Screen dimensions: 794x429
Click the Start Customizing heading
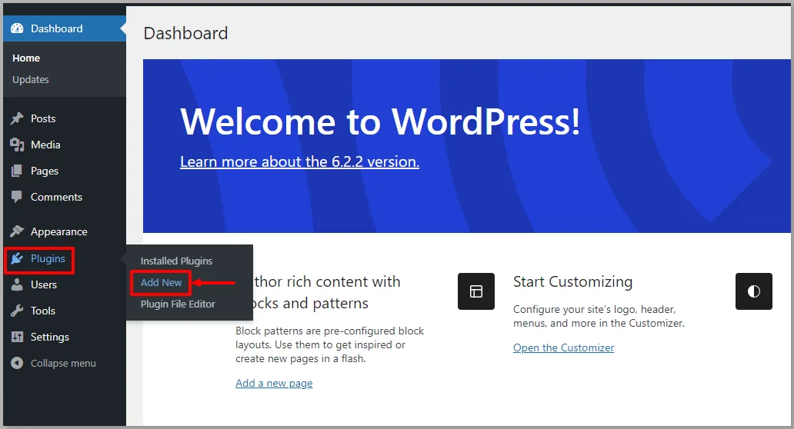572,281
